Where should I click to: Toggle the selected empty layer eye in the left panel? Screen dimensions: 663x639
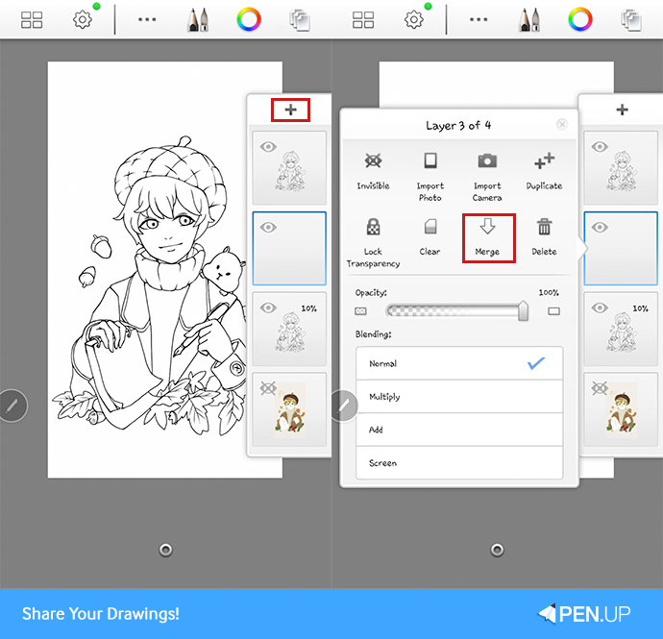click(x=268, y=228)
